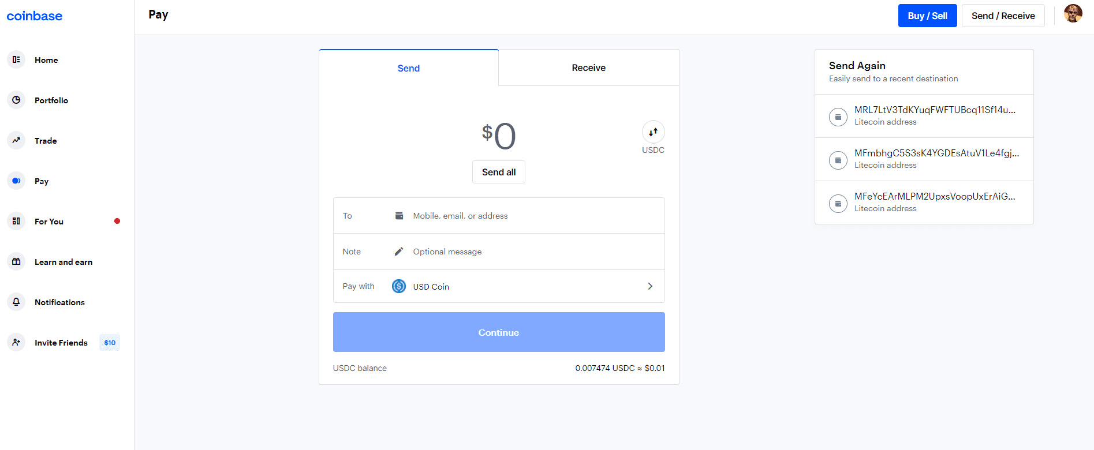Click the wallet icon beside the MFeYcEAr address
The image size is (1094, 450).
838,203
